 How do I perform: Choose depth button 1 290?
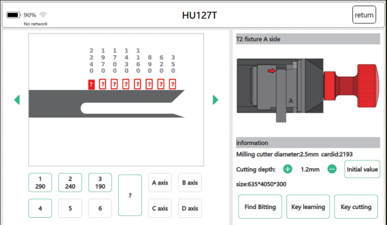40,183
